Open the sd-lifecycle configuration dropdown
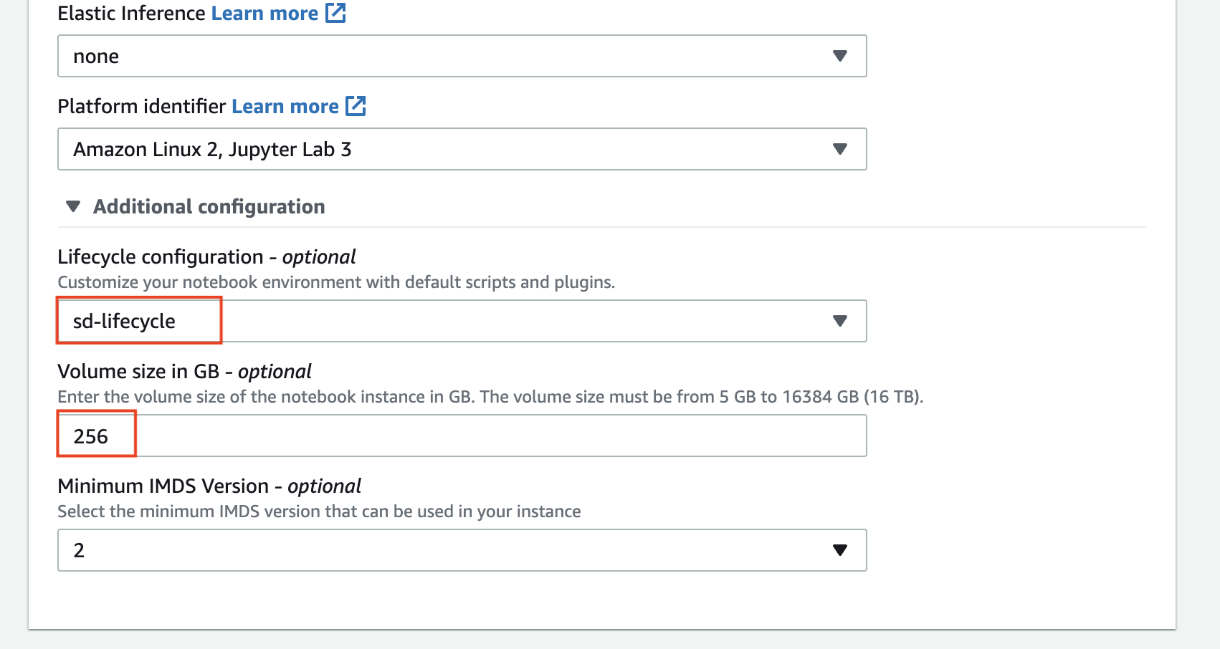Screen dimensions: 1220x649 click(x=462, y=321)
